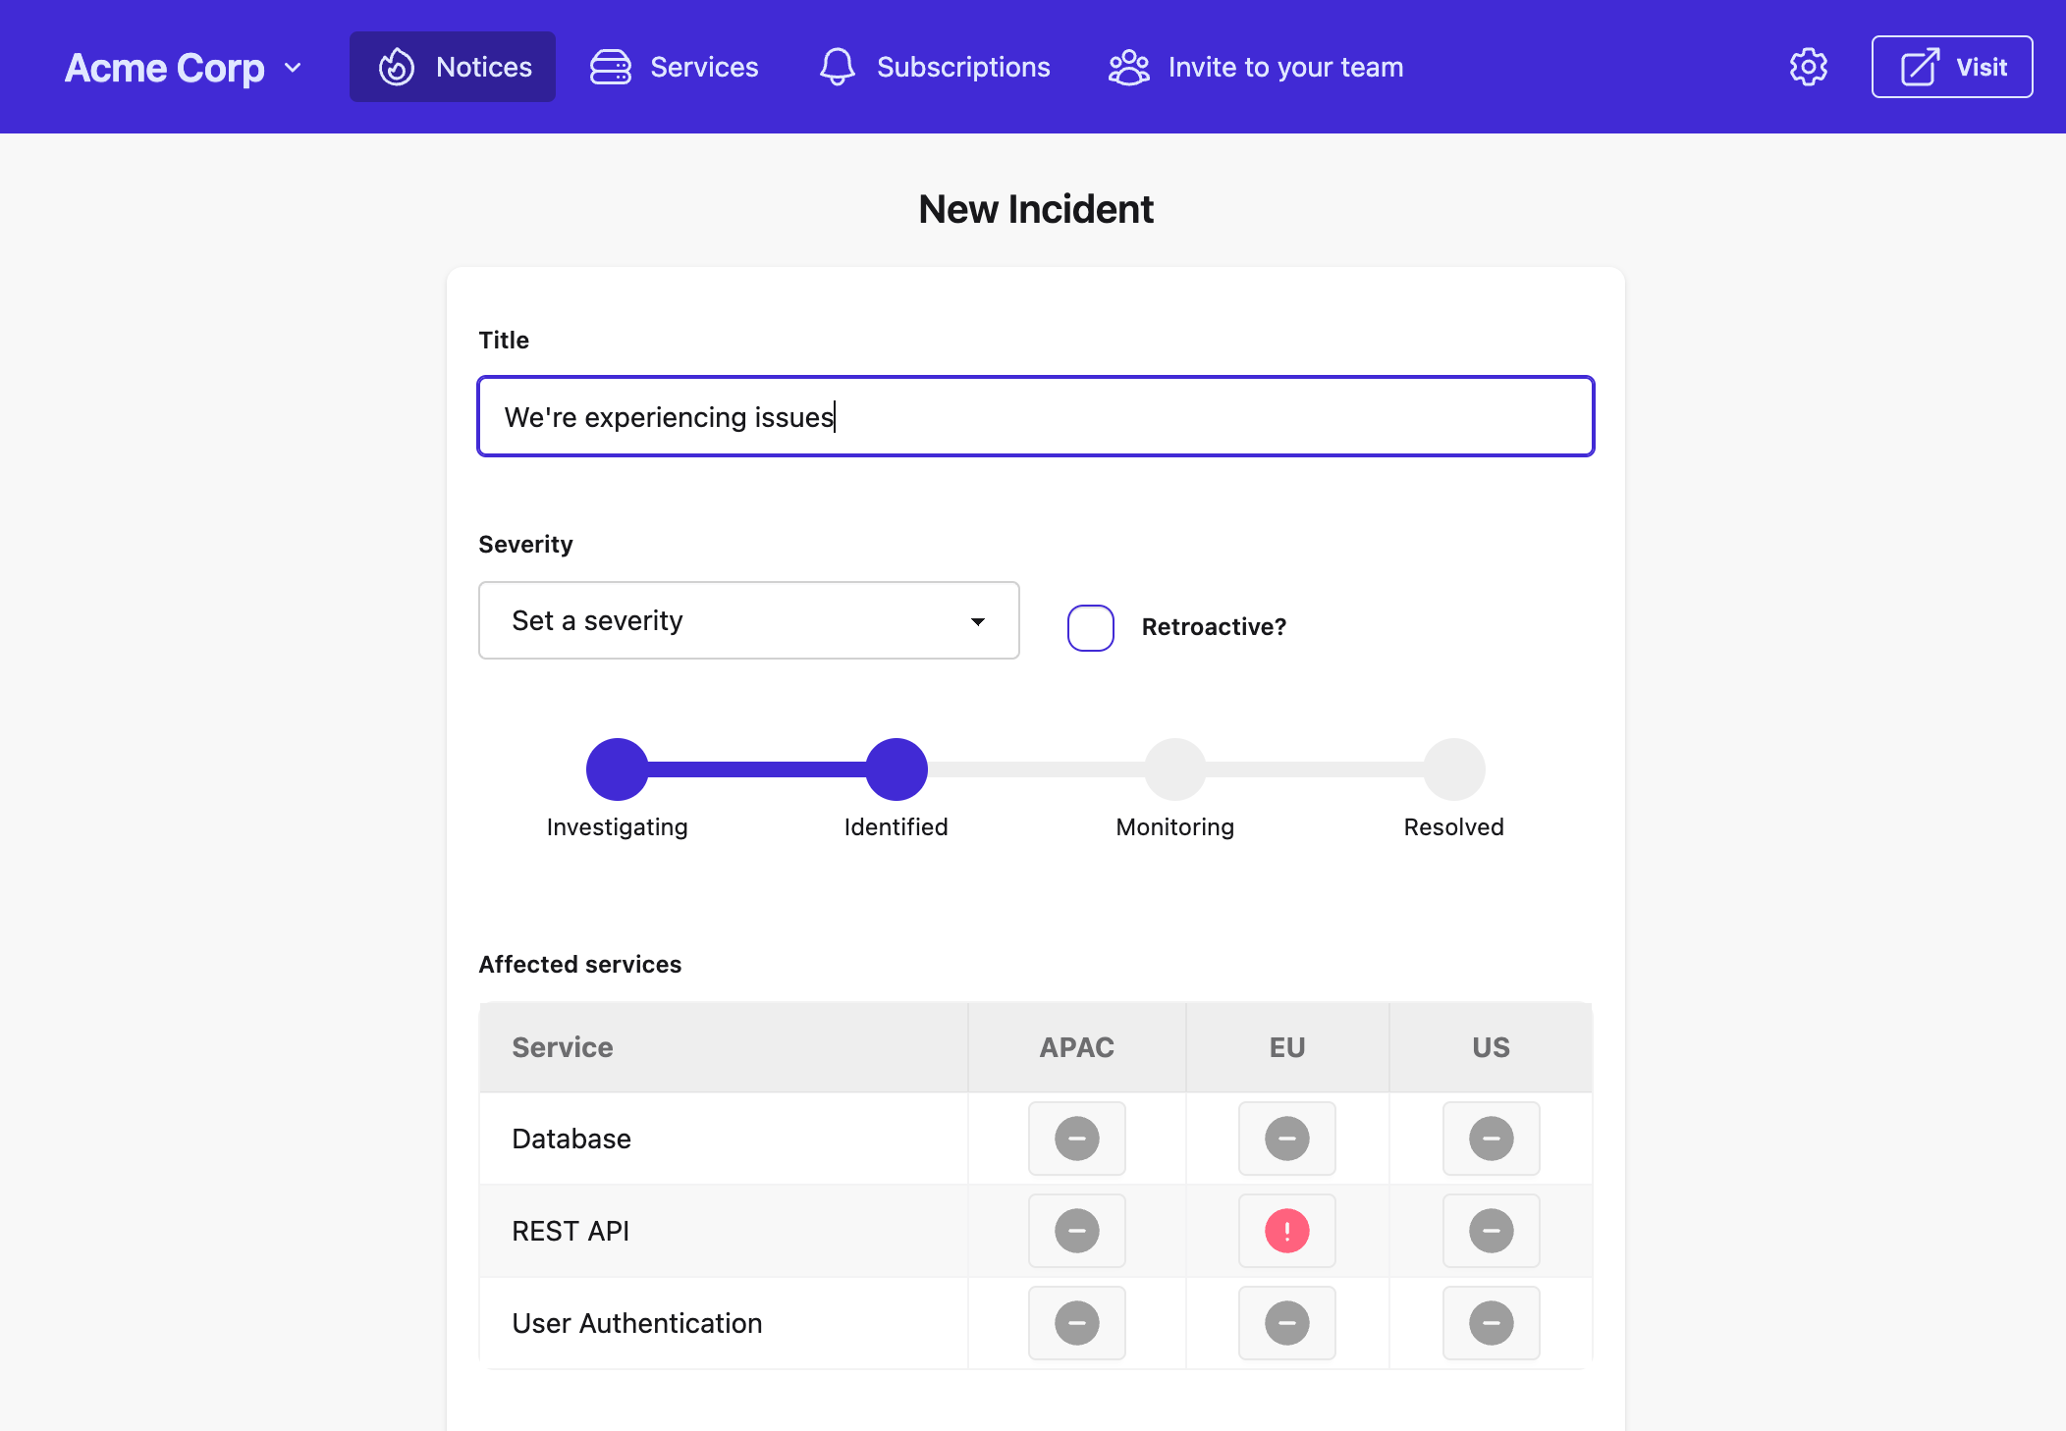Open the Notices tab
This screenshot has width=2066, height=1431.
point(453,67)
